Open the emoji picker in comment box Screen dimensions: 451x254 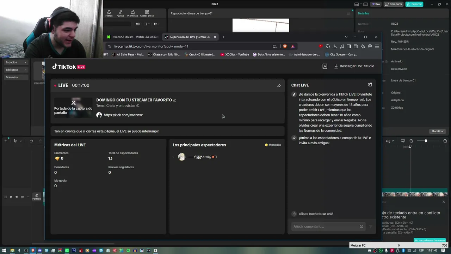362,226
